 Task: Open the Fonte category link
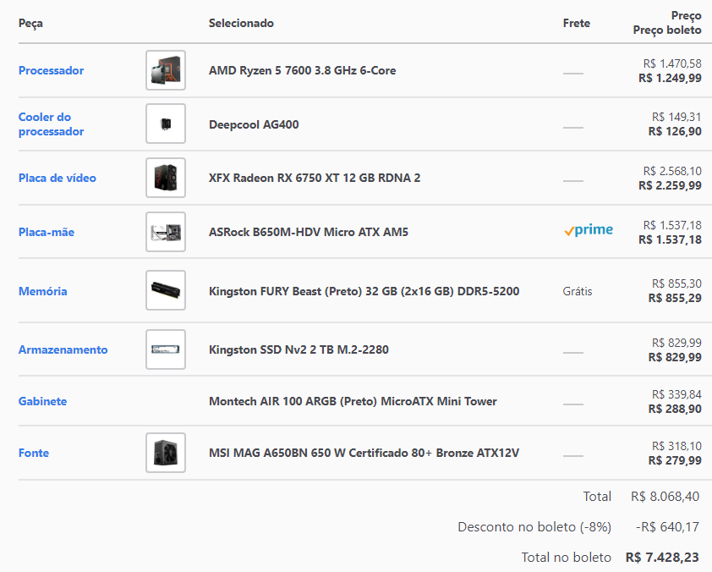34,453
